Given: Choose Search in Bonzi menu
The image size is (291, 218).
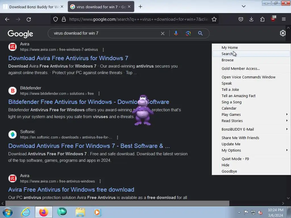Looking at the screenshot, I should pyautogui.click(x=251, y=54).
